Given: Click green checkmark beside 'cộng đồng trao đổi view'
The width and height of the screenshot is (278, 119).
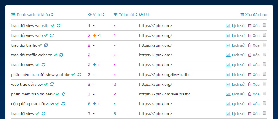Looking at the screenshot, I should pyautogui.click(x=57, y=104).
